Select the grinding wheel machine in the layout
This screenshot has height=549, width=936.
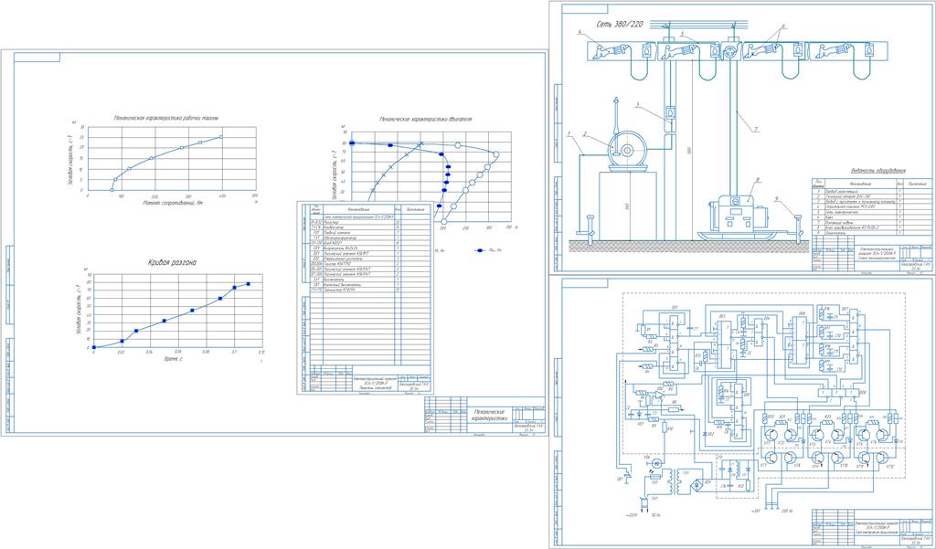coord(625,149)
